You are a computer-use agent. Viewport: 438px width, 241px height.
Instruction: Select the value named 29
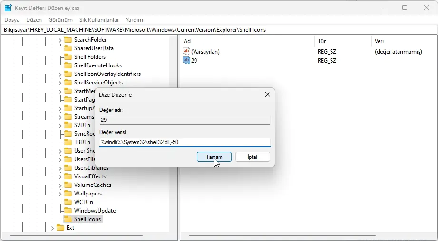194,60
